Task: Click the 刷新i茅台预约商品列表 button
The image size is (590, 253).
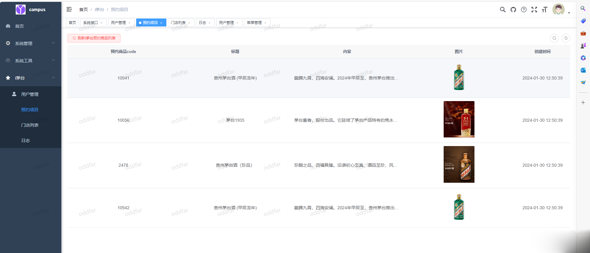Action: pos(94,38)
